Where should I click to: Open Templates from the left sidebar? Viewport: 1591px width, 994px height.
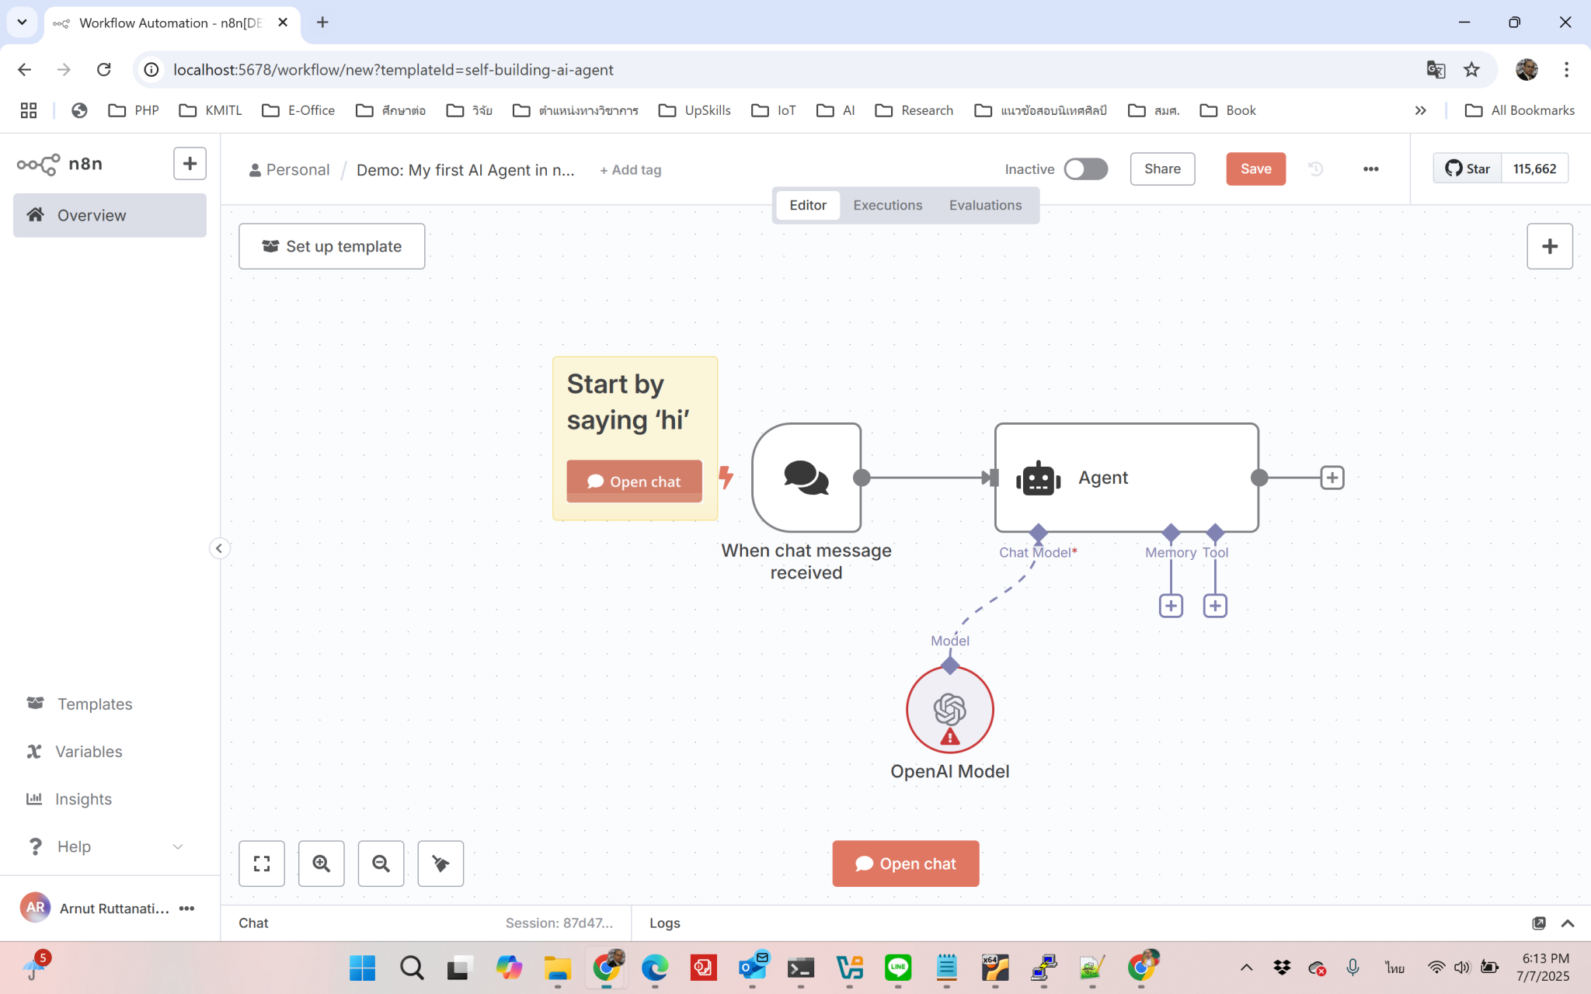click(x=94, y=704)
